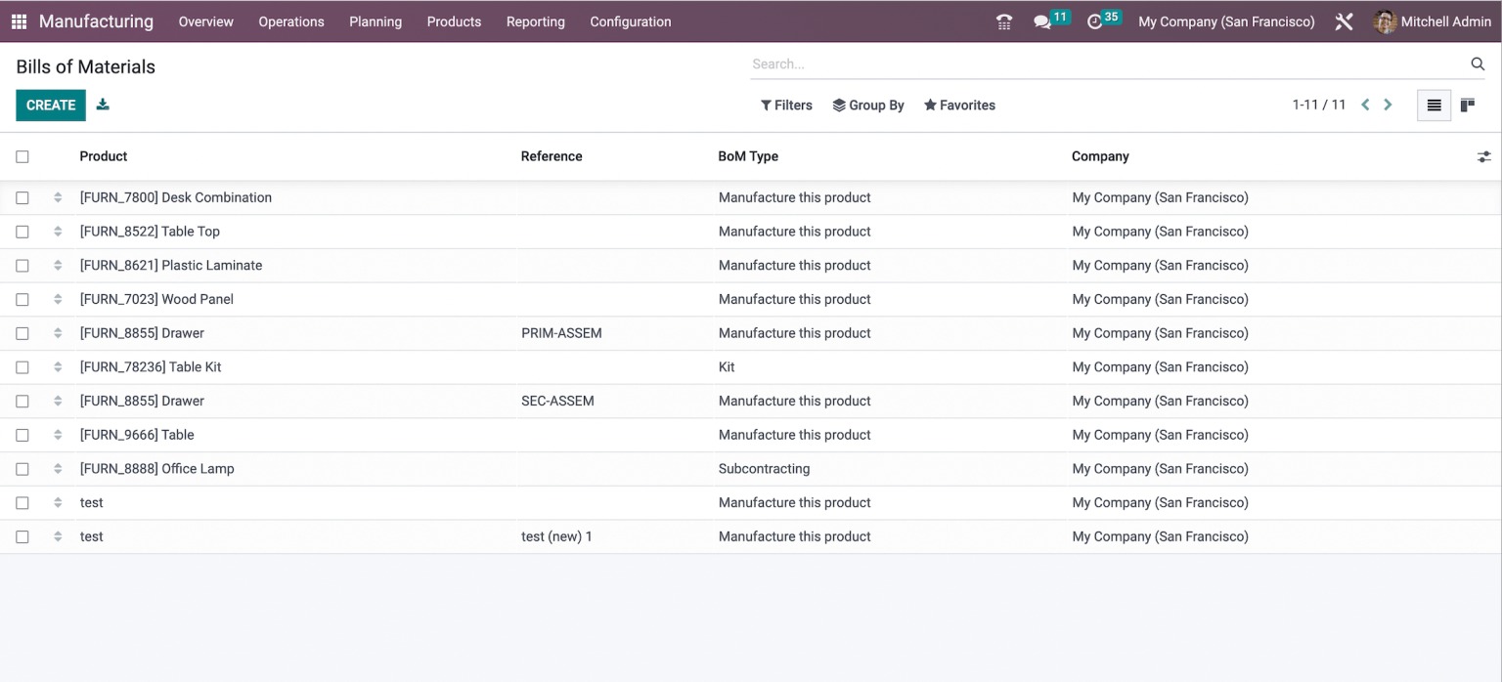Focus the Search input field

click(1105, 64)
